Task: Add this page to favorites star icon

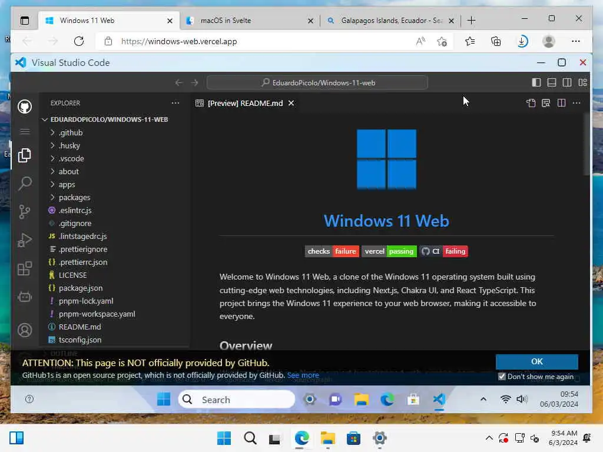Action: pyautogui.click(x=442, y=41)
